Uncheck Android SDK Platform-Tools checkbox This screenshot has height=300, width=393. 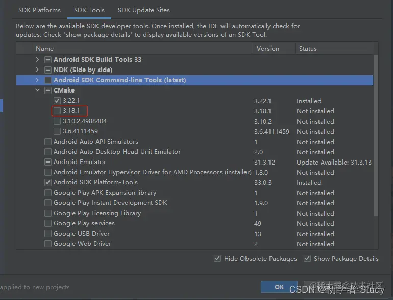48,182
